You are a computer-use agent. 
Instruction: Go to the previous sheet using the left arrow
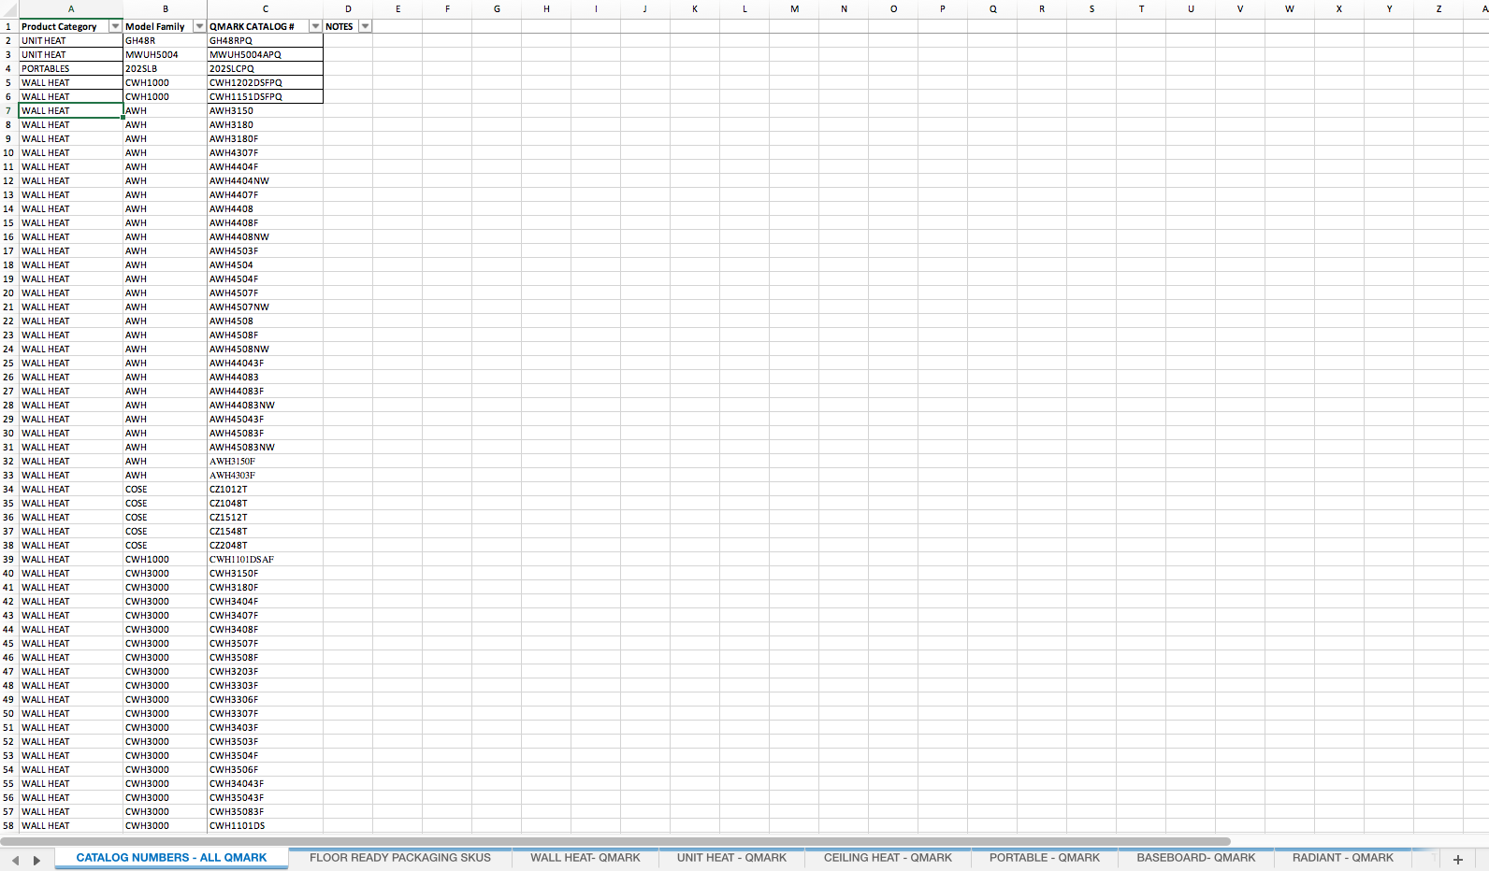(15, 860)
